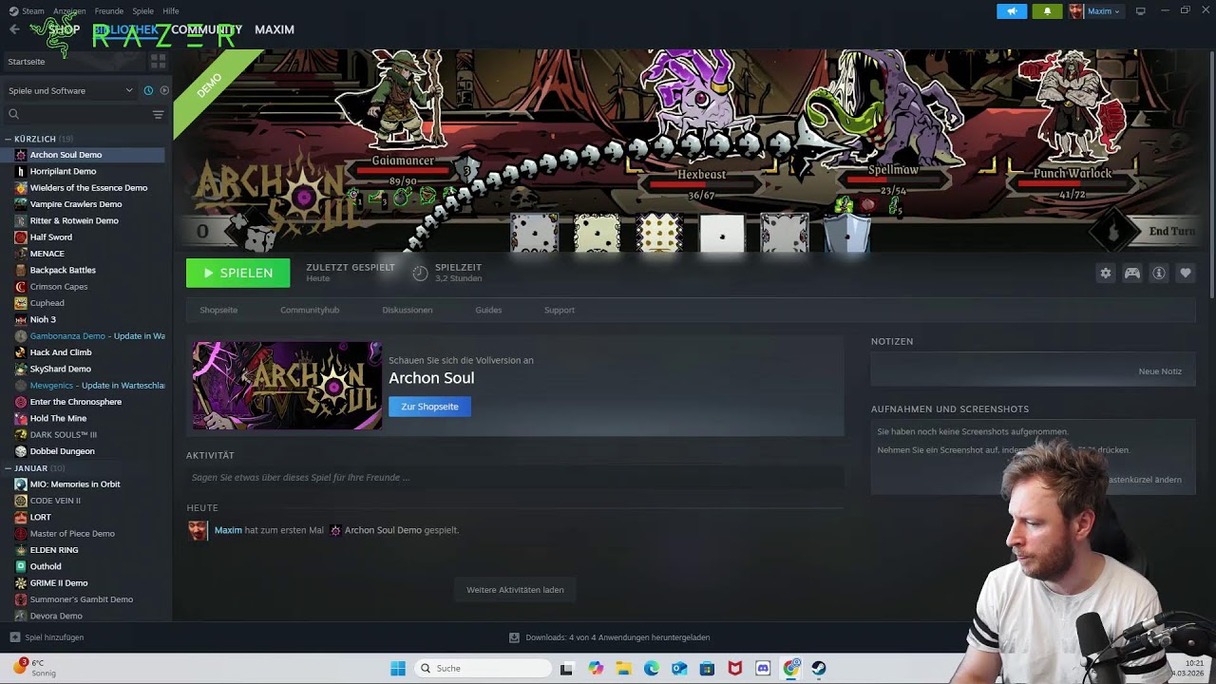The width and height of the screenshot is (1216, 684).
Task: Select Wielders of the Essence Demo
Action: tap(88, 187)
